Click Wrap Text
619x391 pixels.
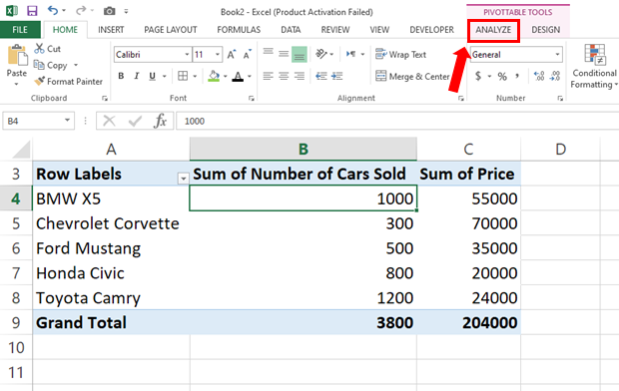tap(400, 55)
